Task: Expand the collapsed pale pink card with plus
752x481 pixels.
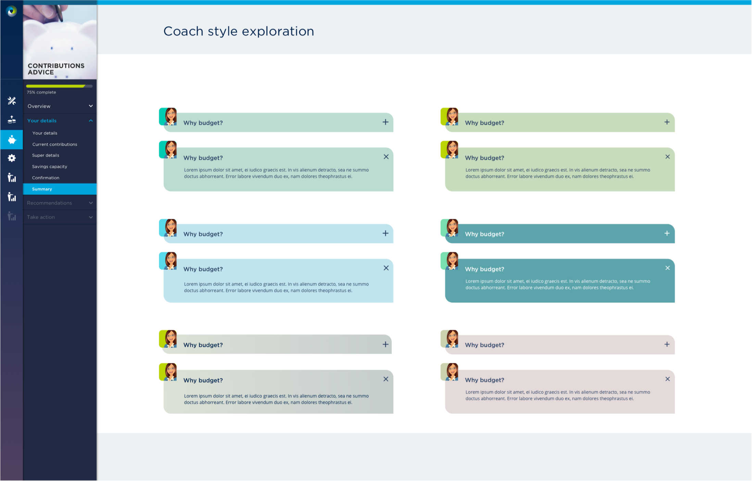Action: click(x=667, y=344)
